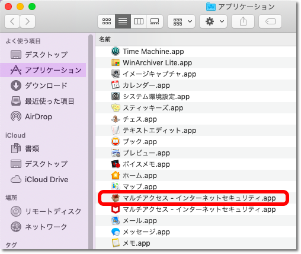Click the 場所 section header
The height and width of the screenshot is (254, 301).
11,198
